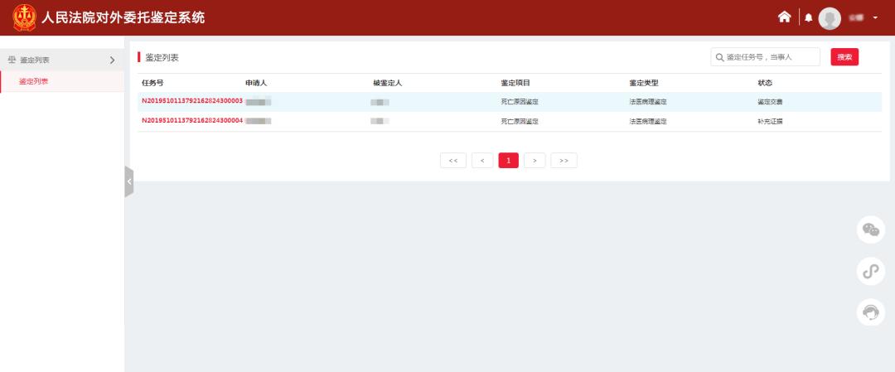Image resolution: width=895 pixels, height=372 pixels.
Task: Click 鉴定交费 status in first row
Action: (770, 102)
